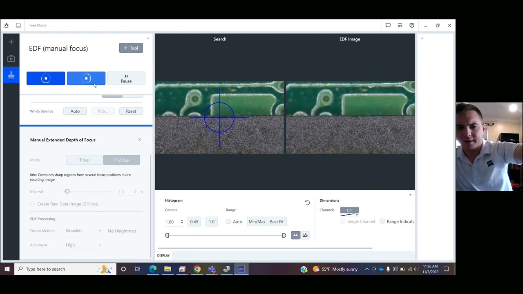Toggle the histogram curve display button
Image resolution: width=523 pixels, height=294 pixels.
[x=305, y=235]
